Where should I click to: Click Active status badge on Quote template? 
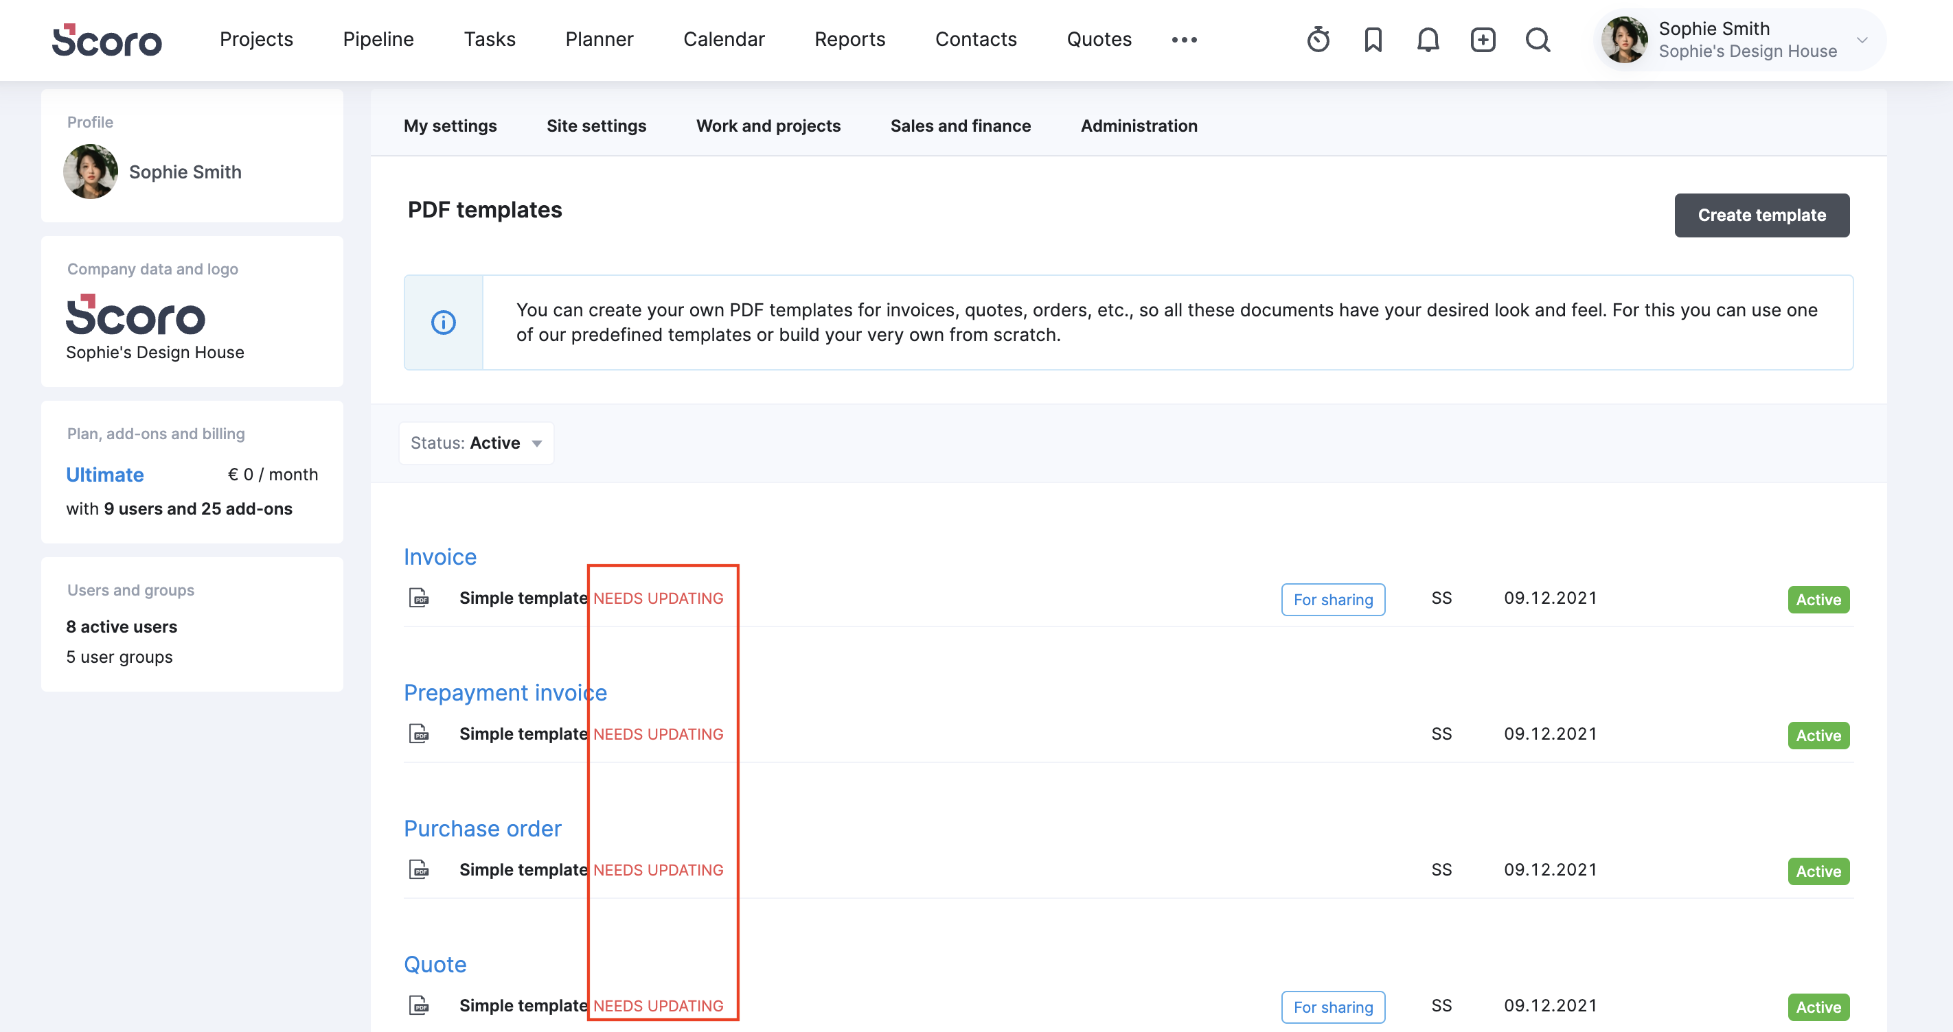1817,1007
